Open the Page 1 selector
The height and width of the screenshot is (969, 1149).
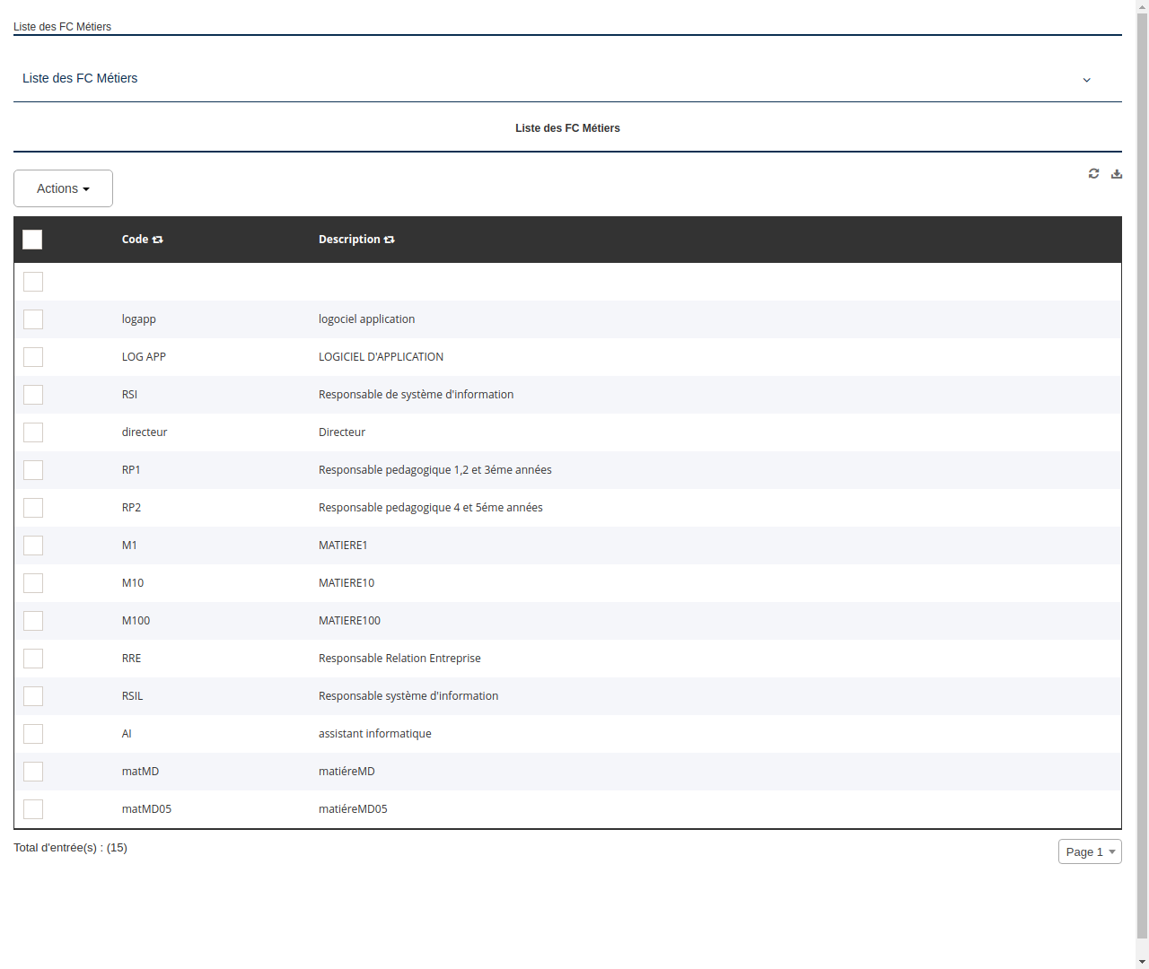pos(1090,851)
